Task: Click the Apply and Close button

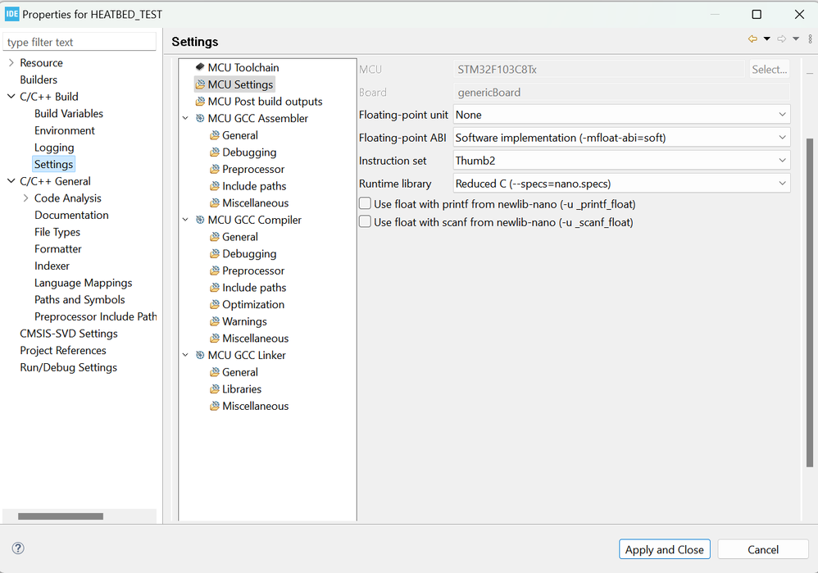Action: click(664, 549)
